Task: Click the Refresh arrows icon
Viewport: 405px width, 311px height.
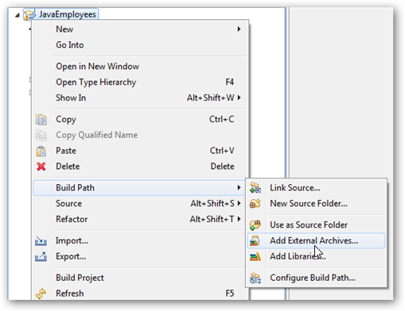Action: (41, 294)
